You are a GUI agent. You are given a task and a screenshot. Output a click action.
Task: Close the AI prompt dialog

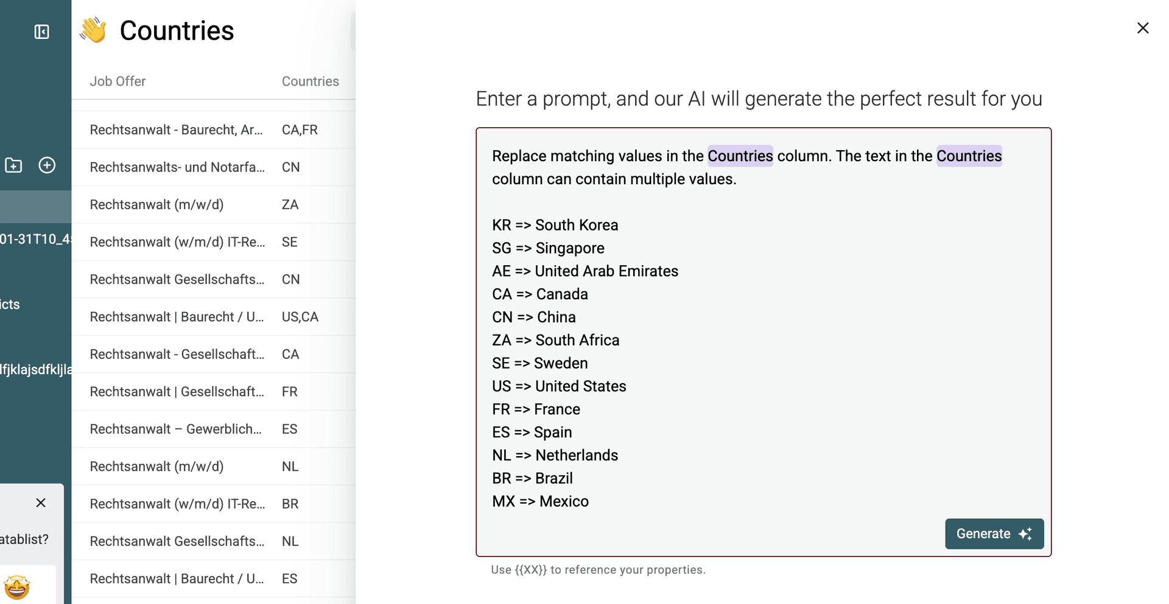1143,28
